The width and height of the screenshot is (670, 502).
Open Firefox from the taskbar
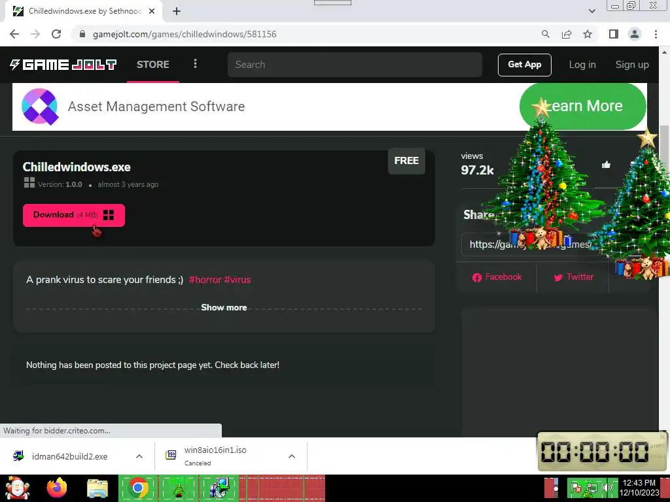[x=57, y=488]
